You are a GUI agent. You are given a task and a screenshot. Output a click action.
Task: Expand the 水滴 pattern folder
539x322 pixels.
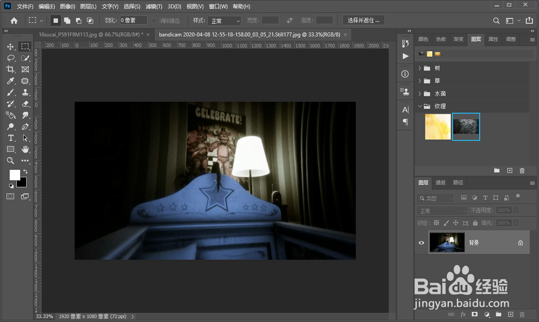(x=420, y=94)
